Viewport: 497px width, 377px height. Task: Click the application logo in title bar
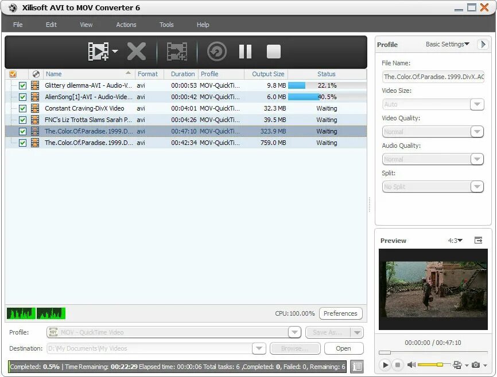click(13, 7)
